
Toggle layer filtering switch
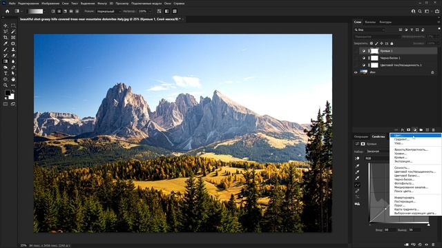[439, 29]
